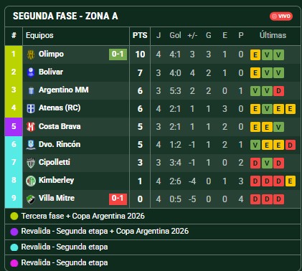Viewport: 302px width, 271px height.
Task: Click the Equipos column header
Action: coord(39,35)
